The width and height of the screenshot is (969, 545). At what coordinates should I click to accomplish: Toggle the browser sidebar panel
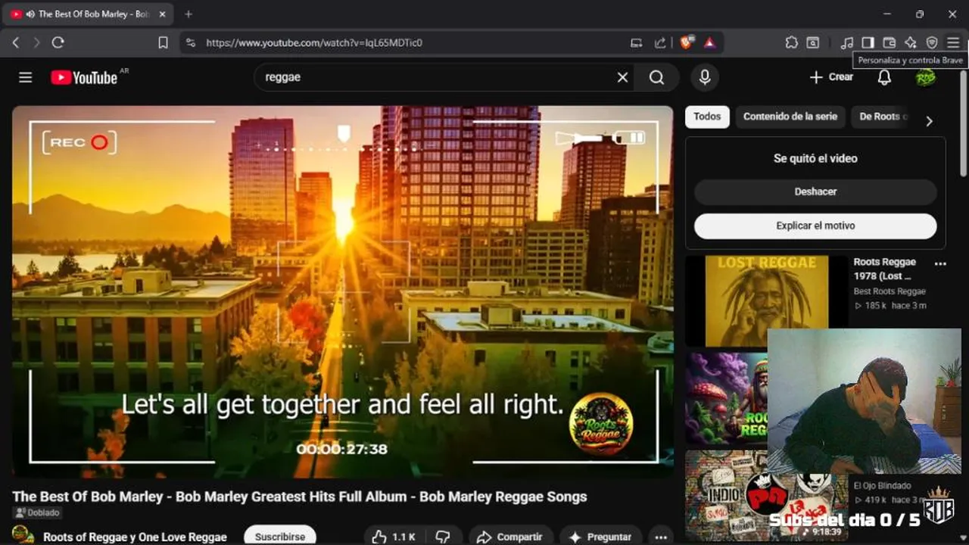(x=868, y=43)
